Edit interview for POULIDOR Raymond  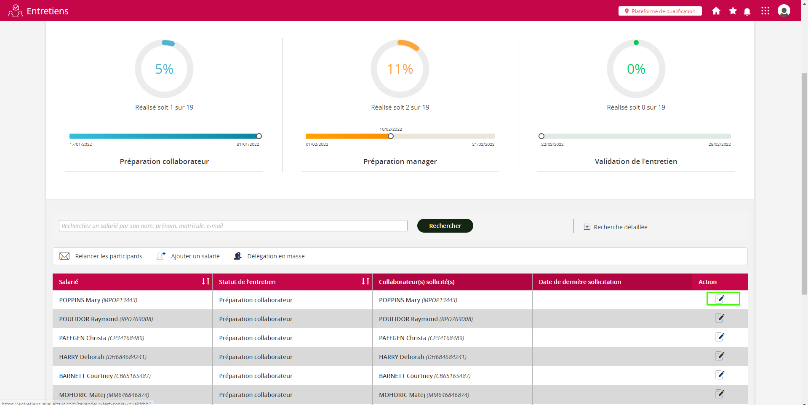coord(720,318)
